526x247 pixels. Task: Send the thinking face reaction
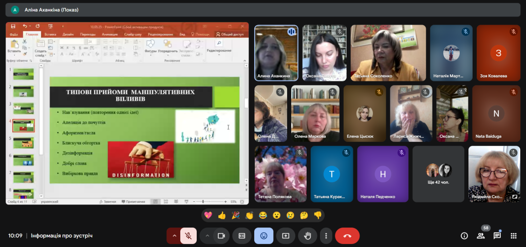(304, 215)
